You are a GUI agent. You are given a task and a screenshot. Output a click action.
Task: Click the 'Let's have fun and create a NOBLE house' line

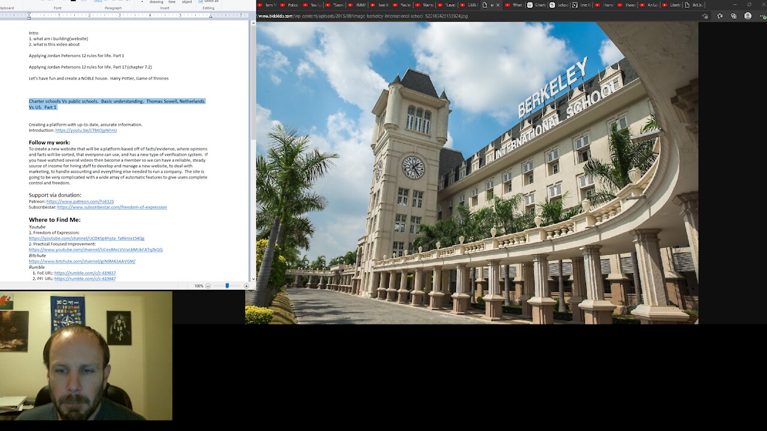pos(98,78)
